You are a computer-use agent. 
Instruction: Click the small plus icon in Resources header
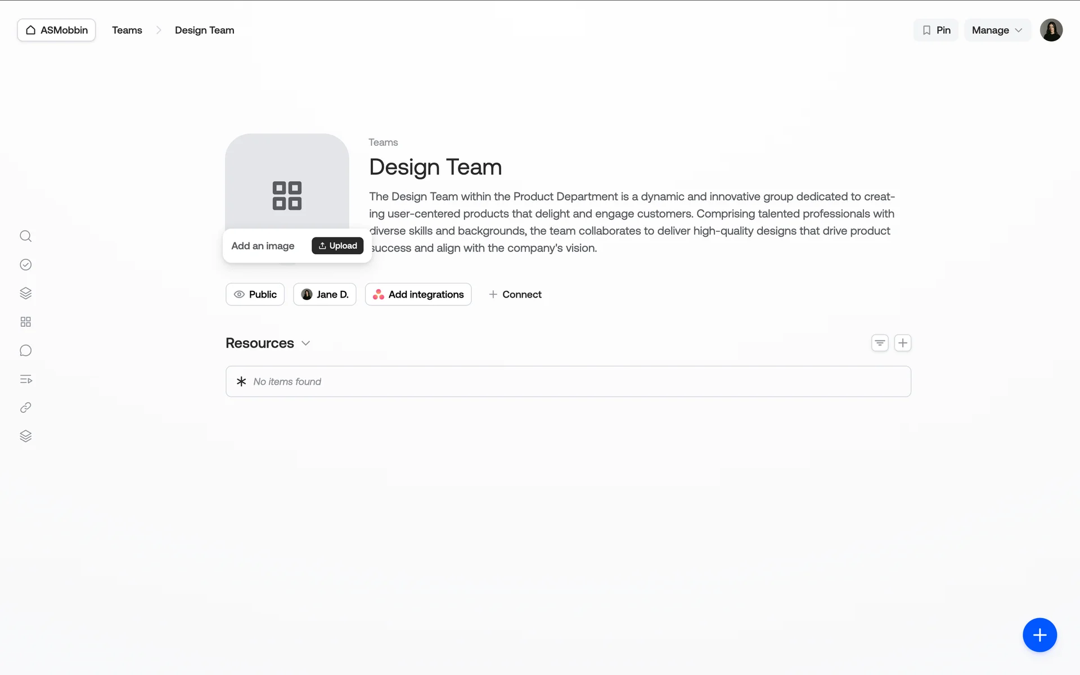(x=903, y=343)
